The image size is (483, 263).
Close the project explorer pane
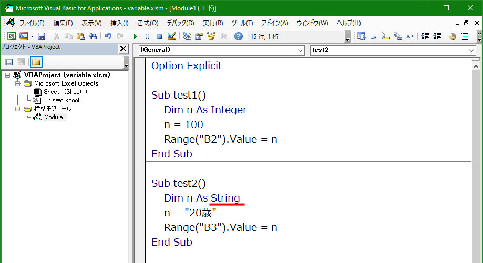coord(123,48)
